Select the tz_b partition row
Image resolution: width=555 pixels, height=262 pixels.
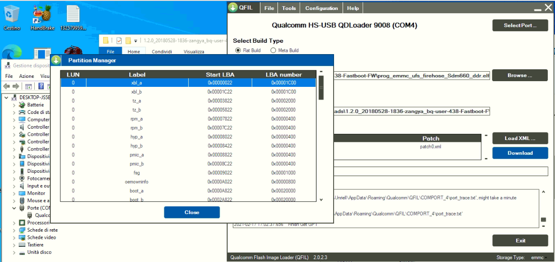(x=188, y=110)
